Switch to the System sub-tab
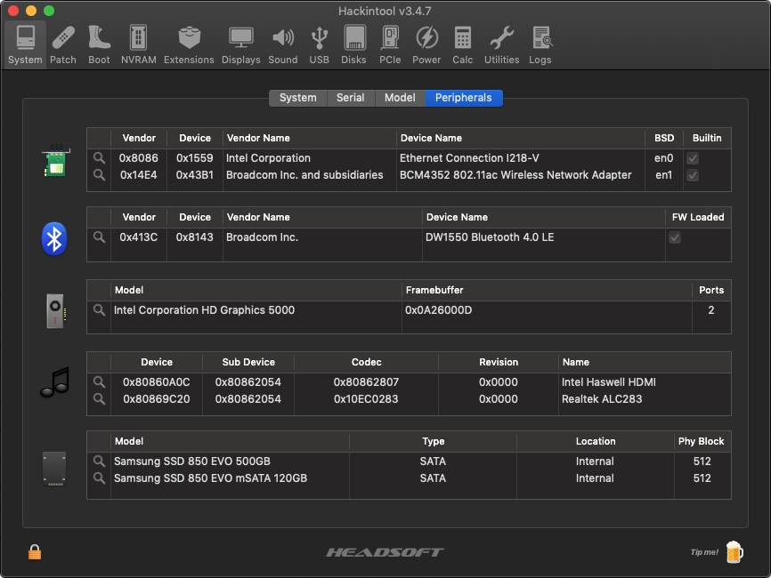This screenshot has width=771, height=578. coord(298,98)
